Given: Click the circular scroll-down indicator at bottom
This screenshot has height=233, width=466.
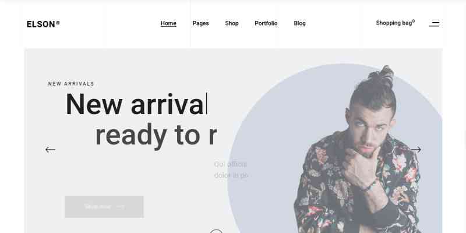Looking at the screenshot, I should point(216,231).
